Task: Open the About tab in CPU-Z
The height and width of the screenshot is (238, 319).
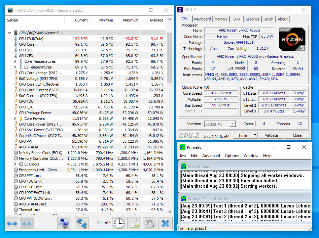Action: pyautogui.click(x=283, y=19)
